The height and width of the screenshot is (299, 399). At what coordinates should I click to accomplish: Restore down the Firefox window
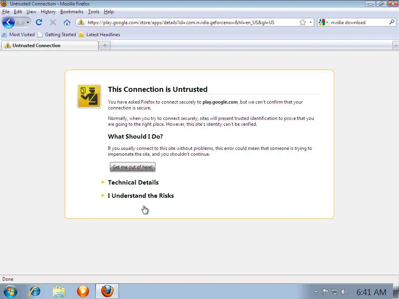(381, 4)
